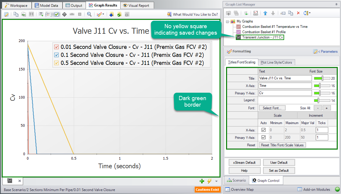Toggle the X-Axis Auto scale checkbox
Screen dimensions: 341x194
point(263,130)
